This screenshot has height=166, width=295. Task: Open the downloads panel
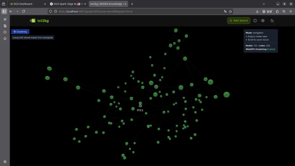coord(257,11)
